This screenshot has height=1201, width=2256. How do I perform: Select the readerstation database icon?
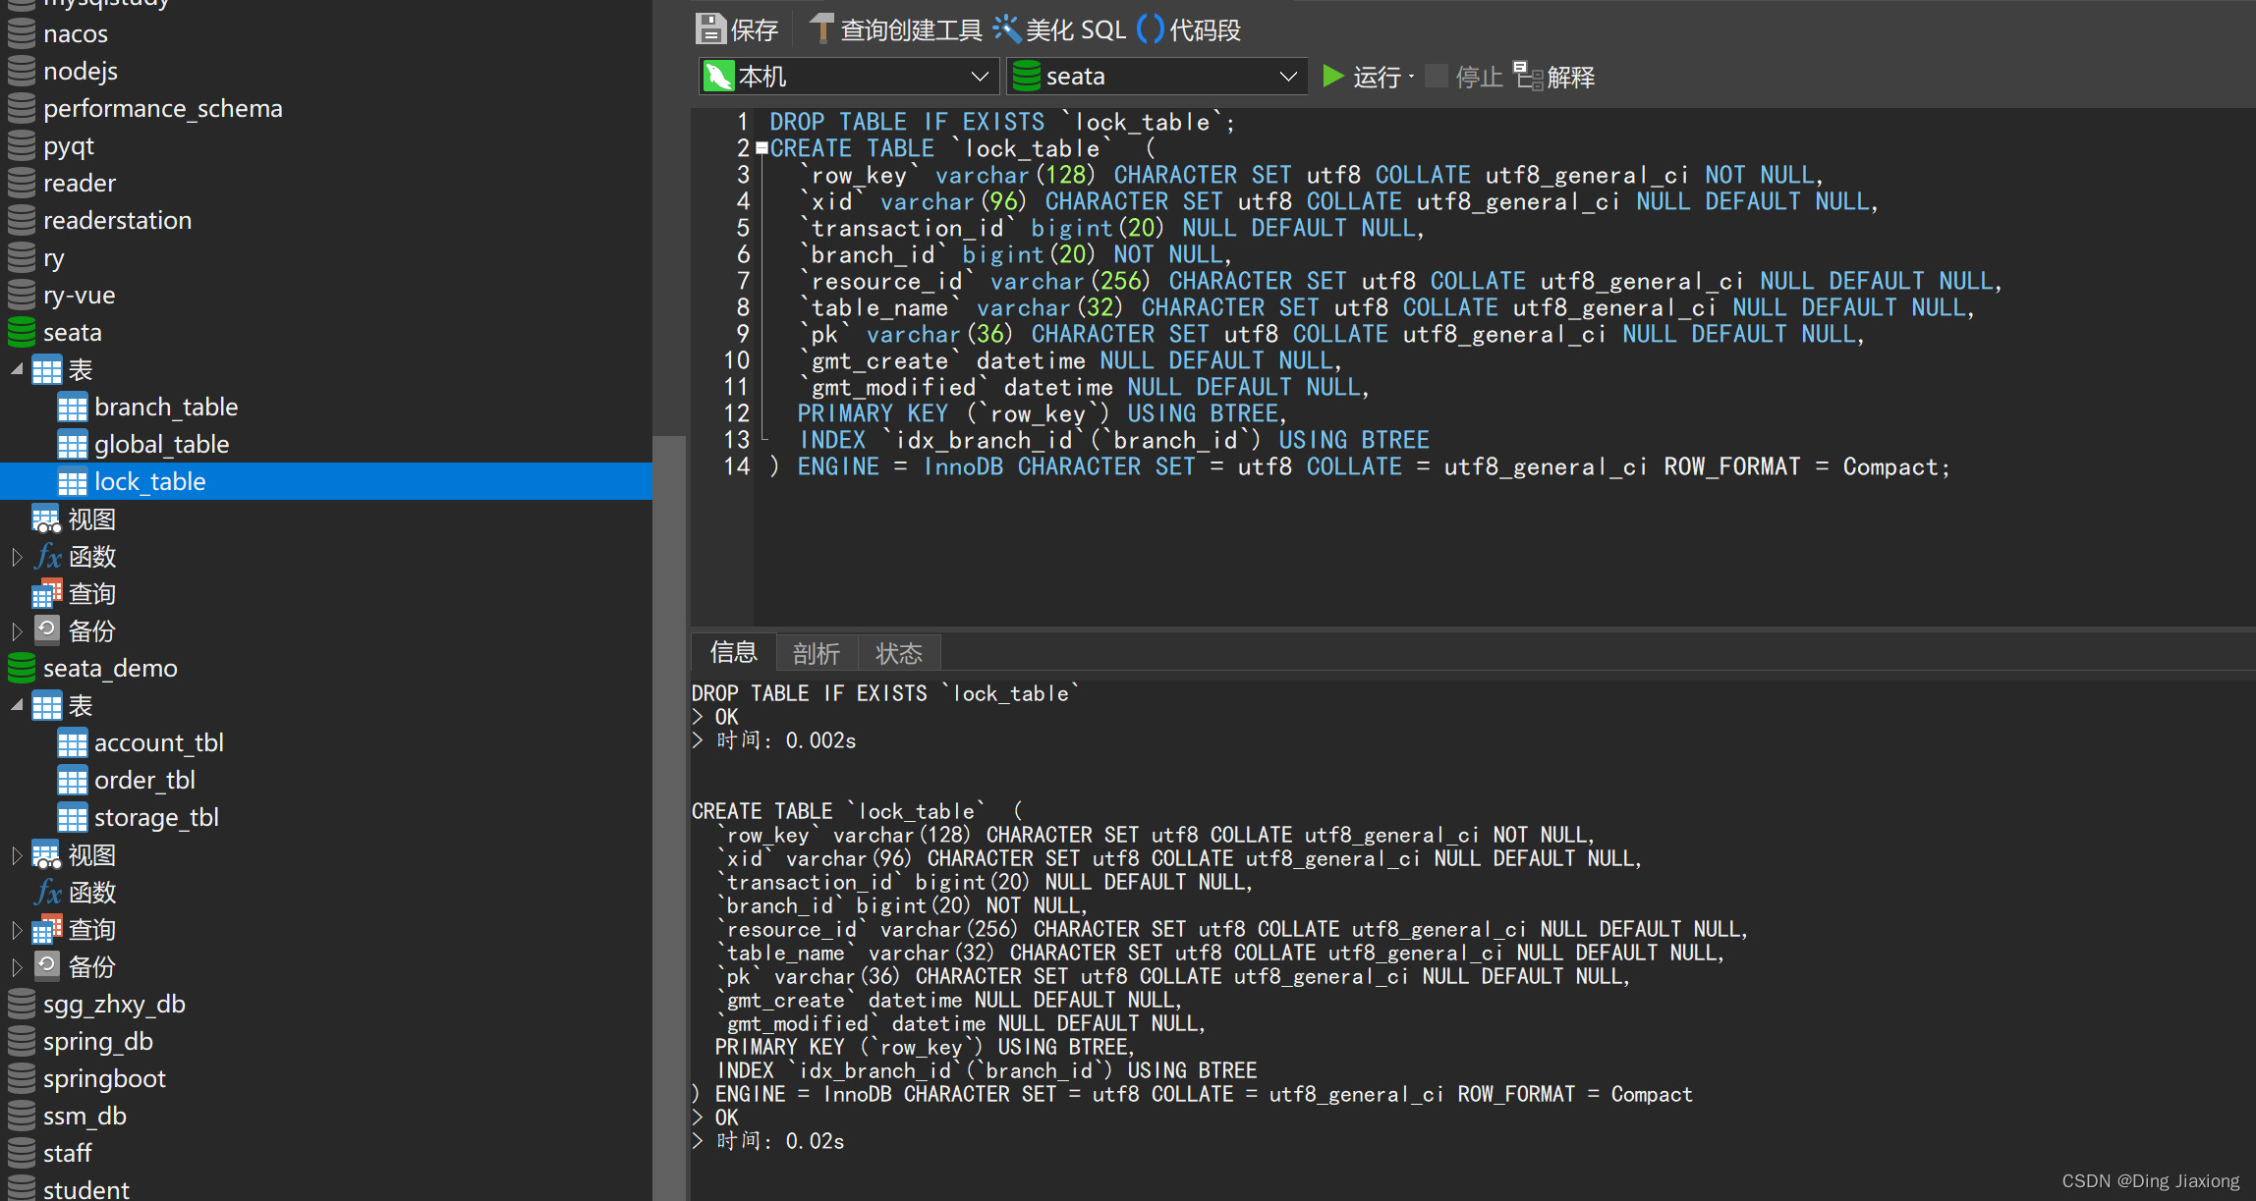pyautogui.click(x=22, y=221)
